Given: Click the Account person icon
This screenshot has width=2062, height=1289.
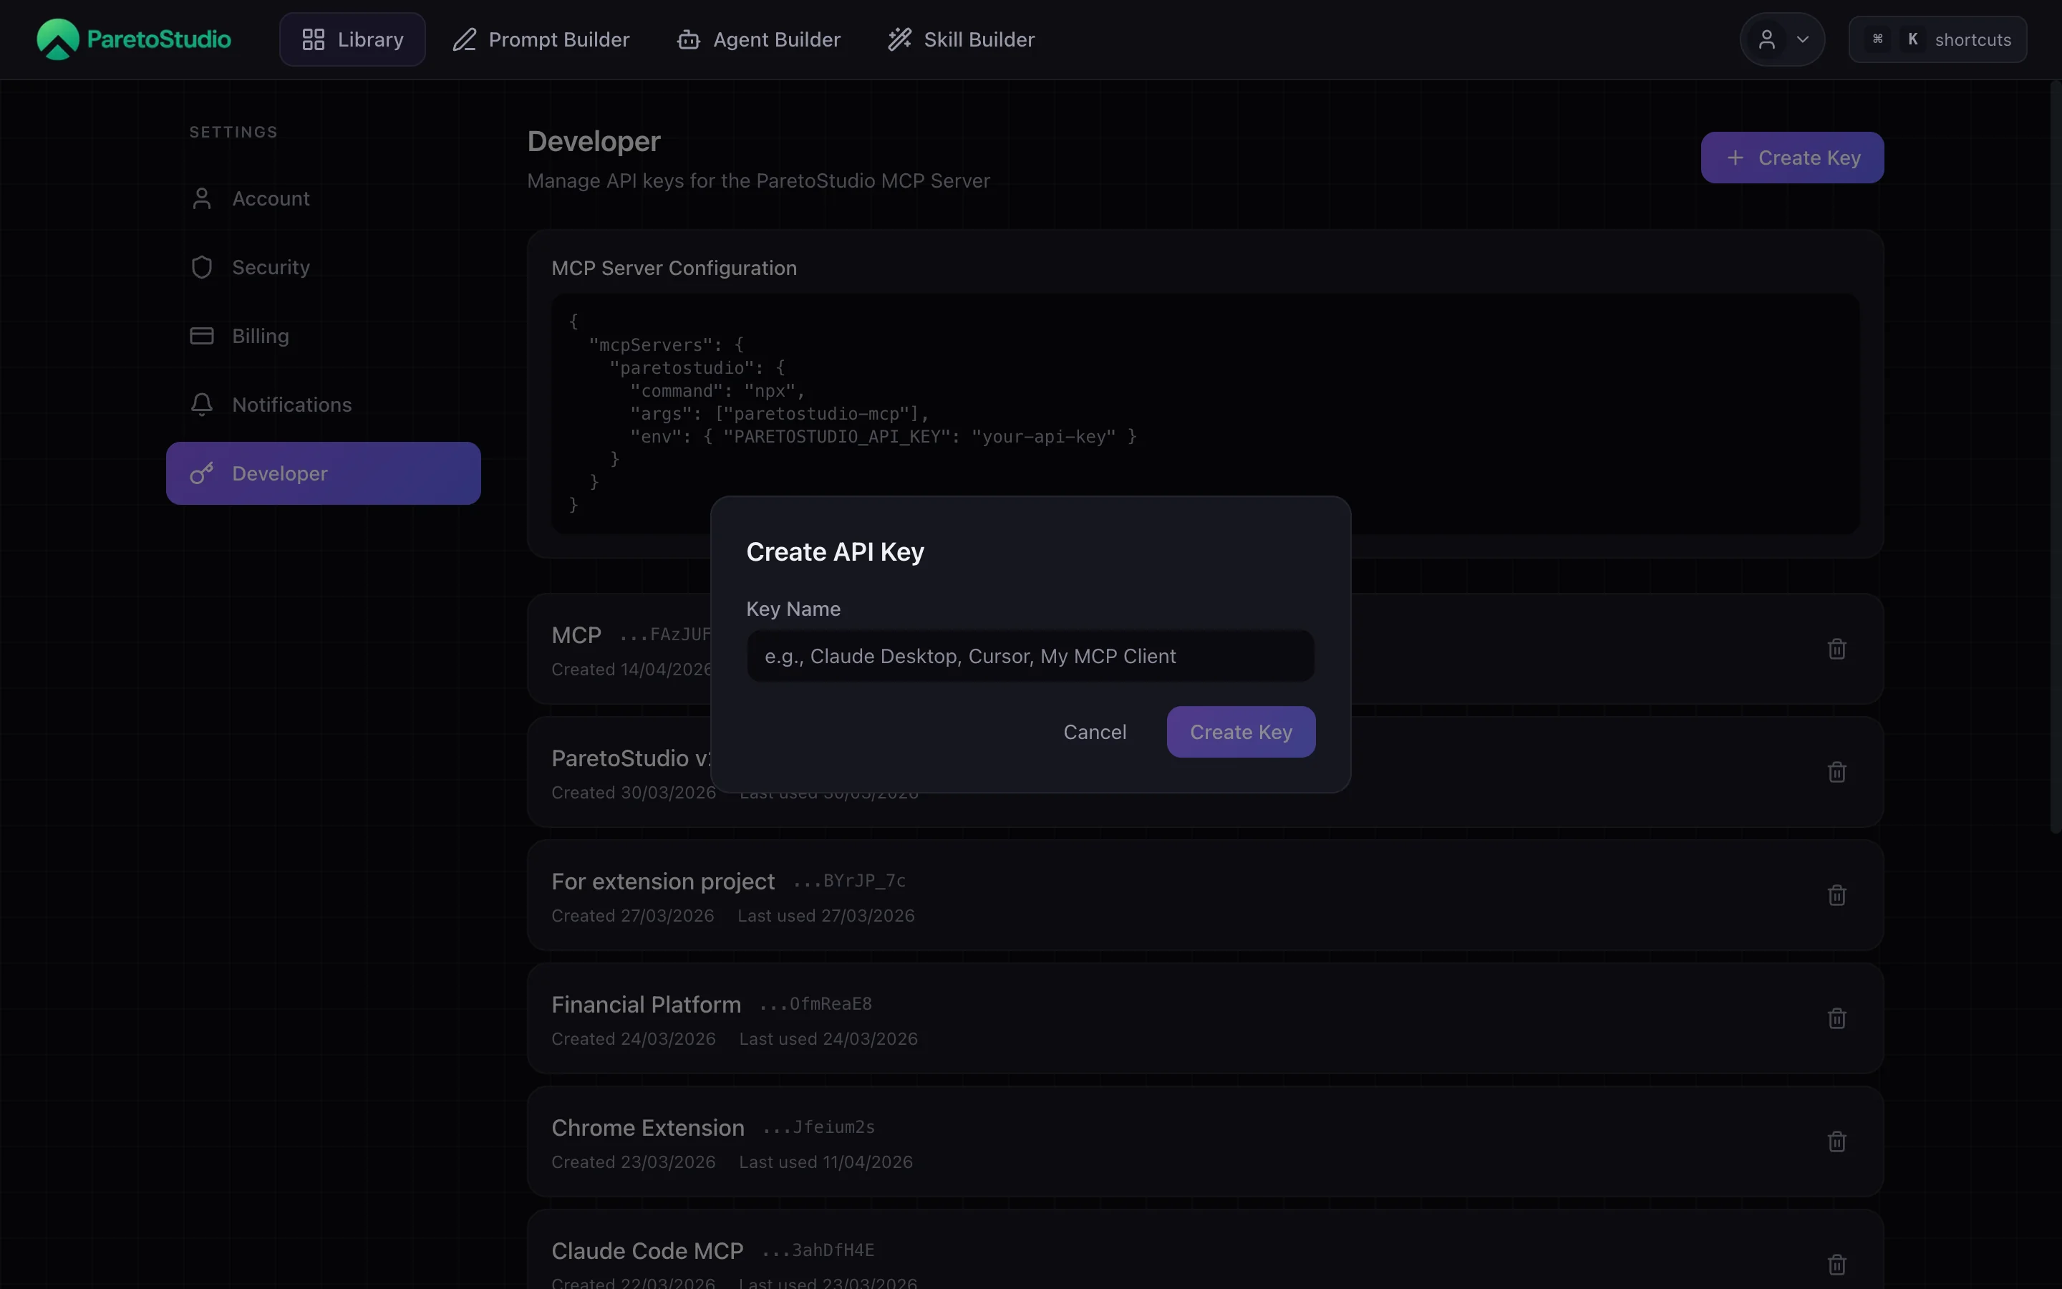Looking at the screenshot, I should [202, 198].
